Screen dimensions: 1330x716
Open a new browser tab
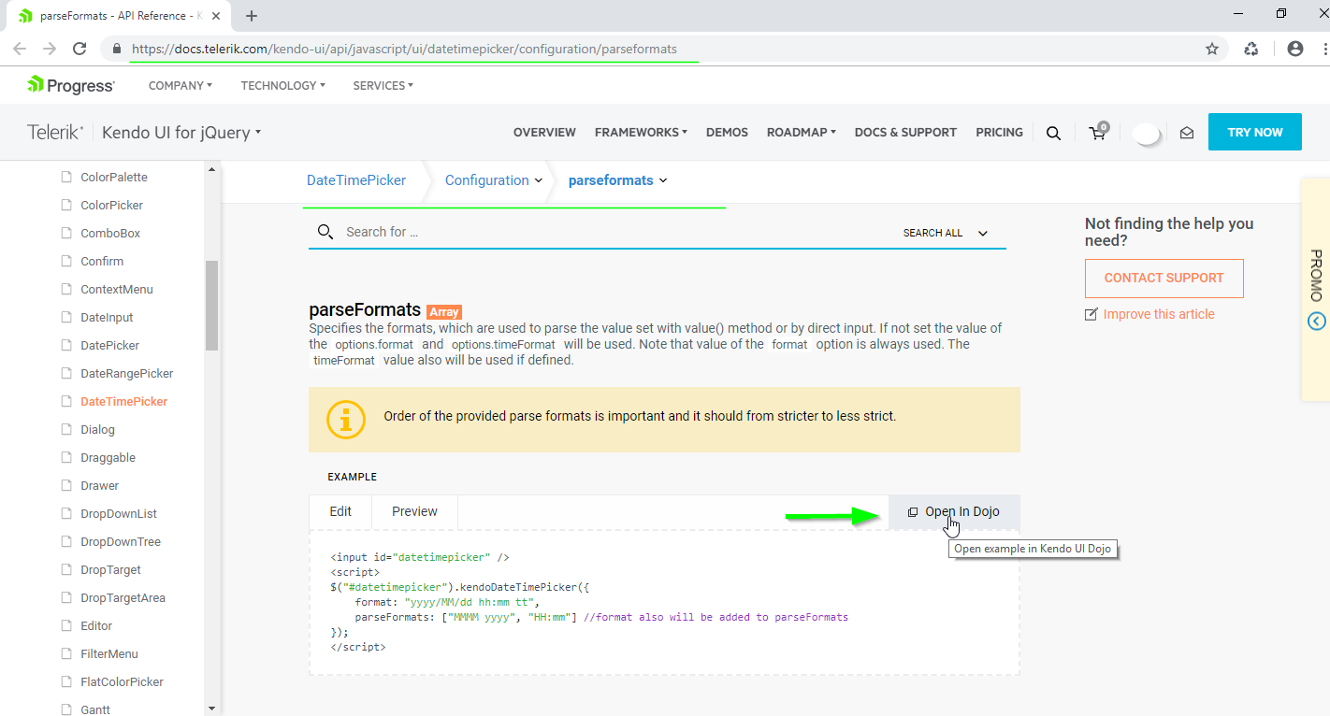click(252, 16)
